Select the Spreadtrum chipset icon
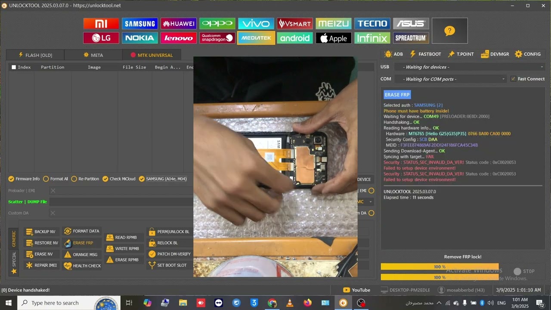 tap(411, 38)
